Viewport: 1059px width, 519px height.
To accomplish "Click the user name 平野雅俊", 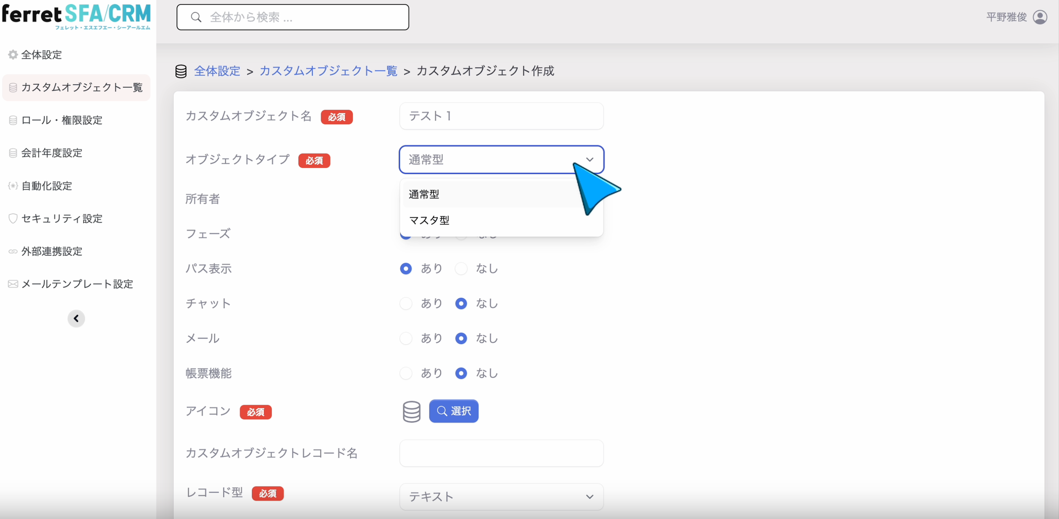I will pyautogui.click(x=1006, y=17).
